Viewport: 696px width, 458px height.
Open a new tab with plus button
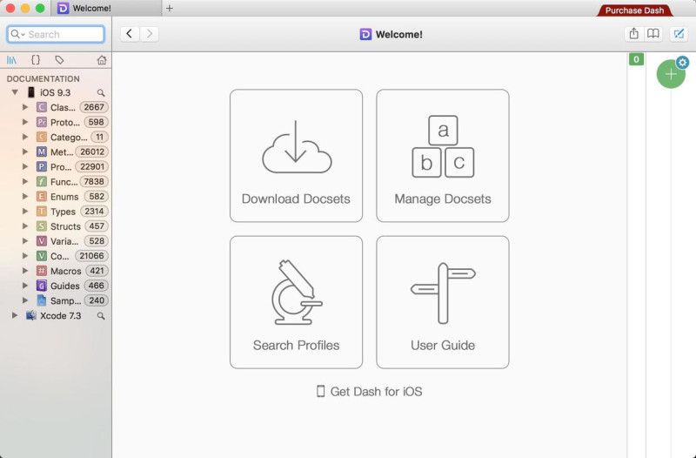click(x=170, y=9)
